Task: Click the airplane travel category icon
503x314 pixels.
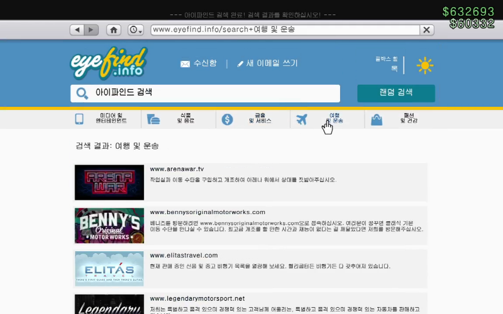Action: [302, 119]
